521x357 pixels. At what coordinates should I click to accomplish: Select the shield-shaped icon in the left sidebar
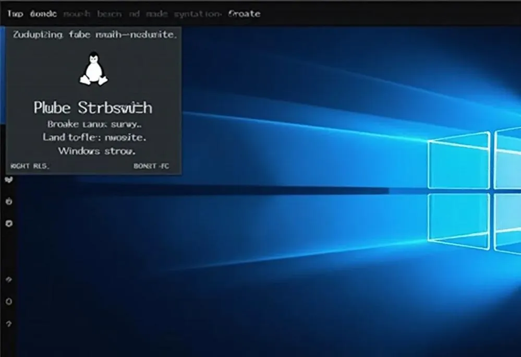point(9,223)
